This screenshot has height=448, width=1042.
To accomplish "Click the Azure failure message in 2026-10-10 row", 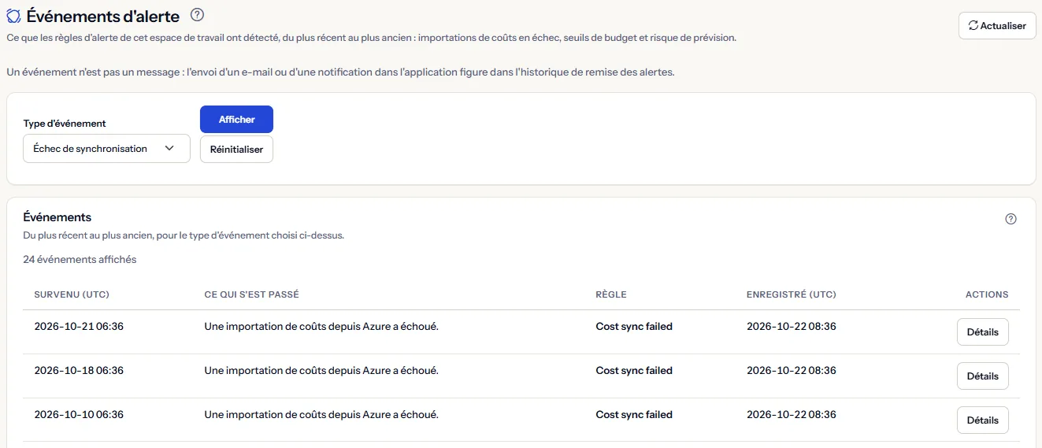I will tap(321, 415).
